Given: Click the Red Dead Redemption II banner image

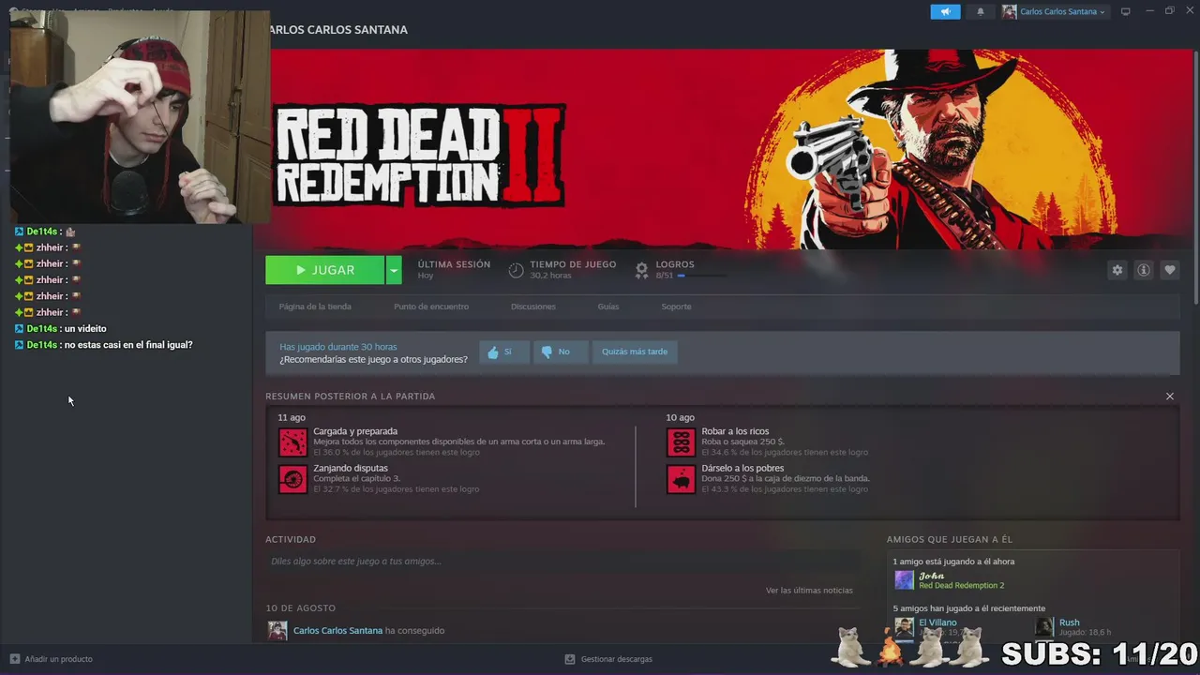Looking at the screenshot, I should pyautogui.click(x=722, y=150).
